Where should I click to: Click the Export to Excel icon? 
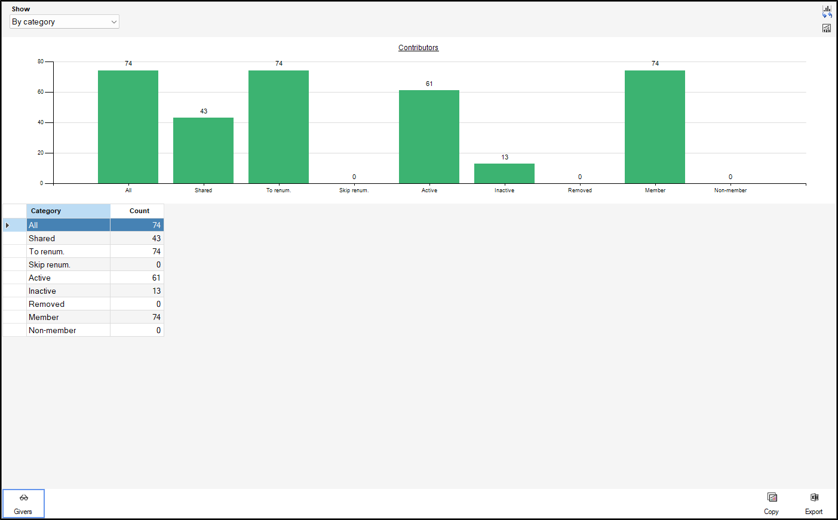pyautogui.click(x=814, y=498)
